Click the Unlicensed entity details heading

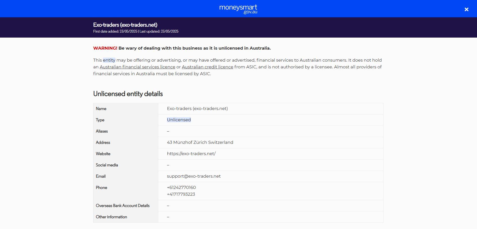128,94
